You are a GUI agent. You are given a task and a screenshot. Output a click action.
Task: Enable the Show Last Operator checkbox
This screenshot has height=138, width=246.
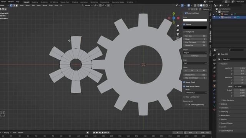pyautogui.click(x=184, y=97)
